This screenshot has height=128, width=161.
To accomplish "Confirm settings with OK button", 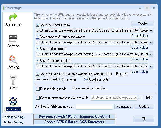I will click(144, 119).
